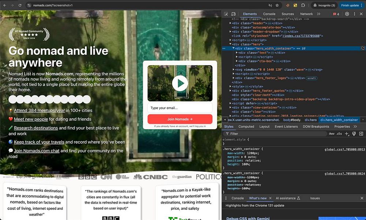The width and height of the screenshot is (366, 220).
Task: Open the Attend 384 meetups/year link
Action: coord(39,111)
